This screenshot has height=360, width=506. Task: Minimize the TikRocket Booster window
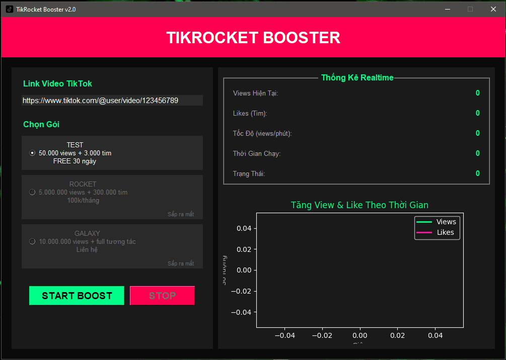tap(447, 9)
